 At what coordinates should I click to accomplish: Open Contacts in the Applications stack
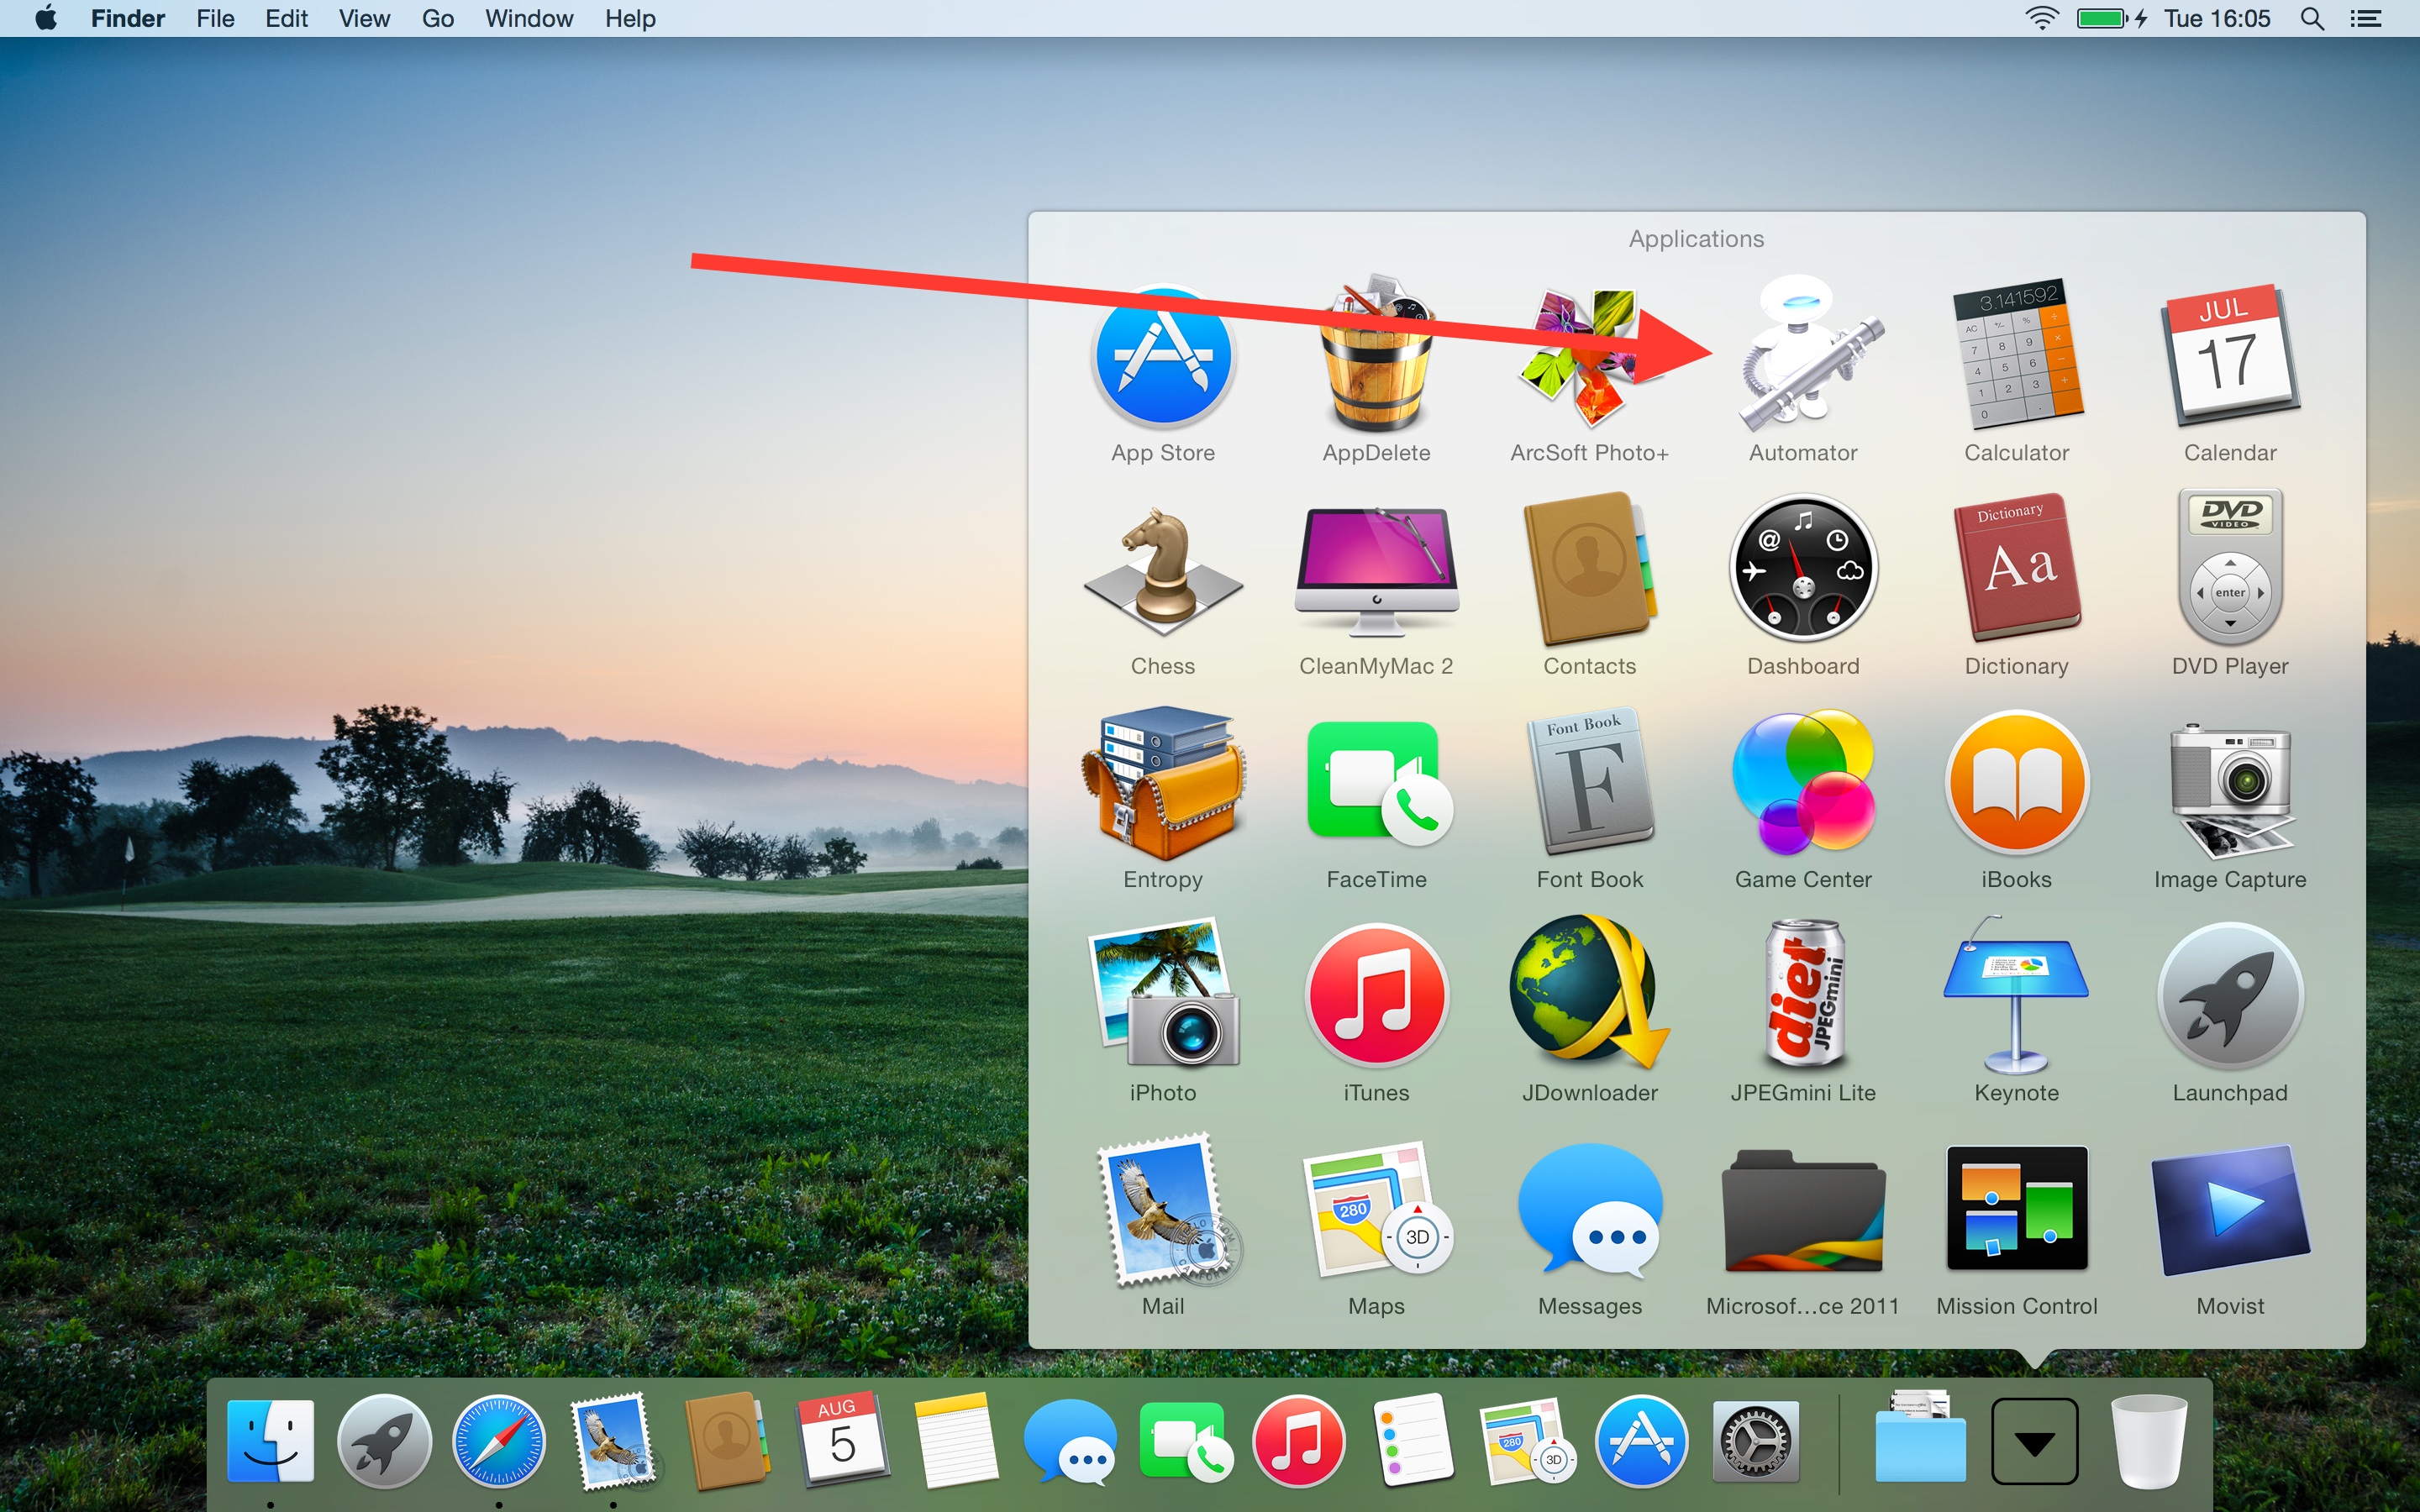click(1589, 570)
